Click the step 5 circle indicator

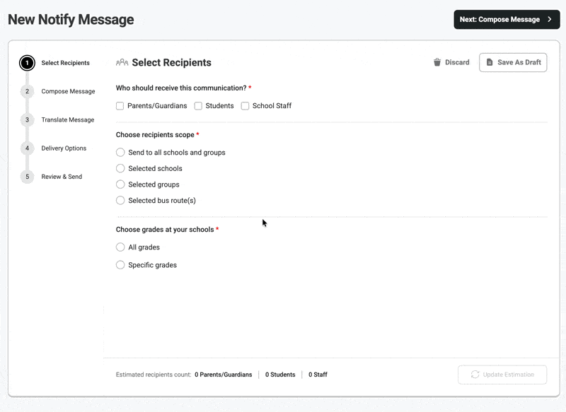click(27, 177)
